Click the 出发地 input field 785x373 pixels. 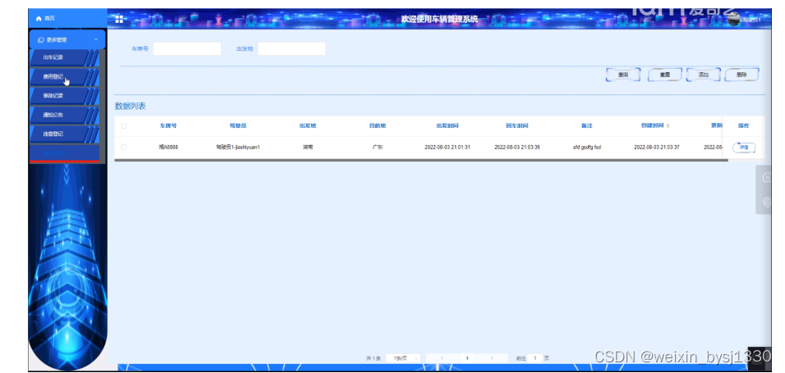[x=292, y=48]
